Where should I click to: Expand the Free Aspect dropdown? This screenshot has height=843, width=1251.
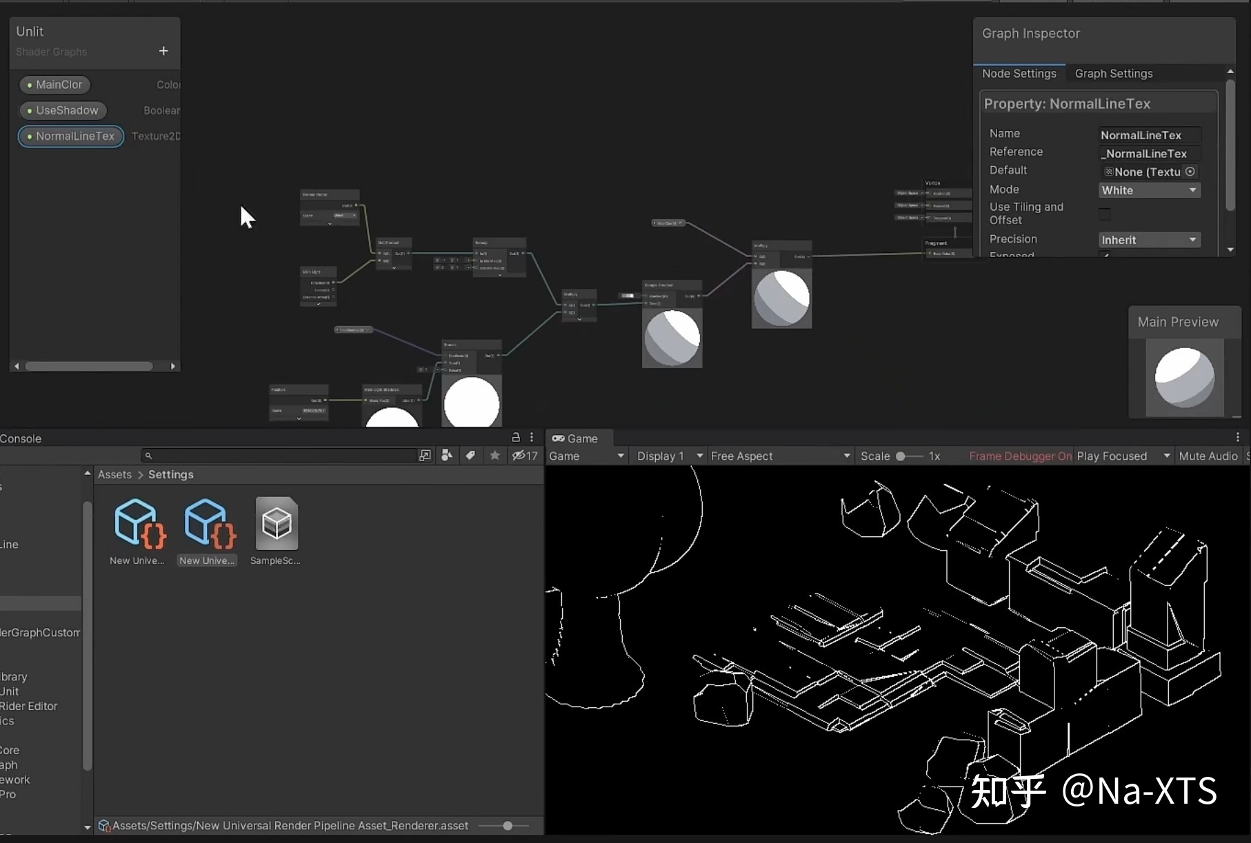[x=780, y=456]
